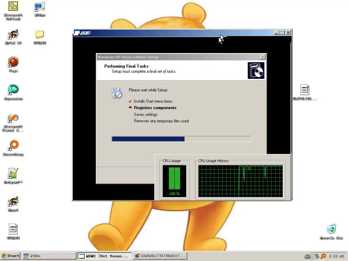Viewport: 348px width, 261px height.
Task: Click the CPU Usage History graph
Action: tap(241, 181)
